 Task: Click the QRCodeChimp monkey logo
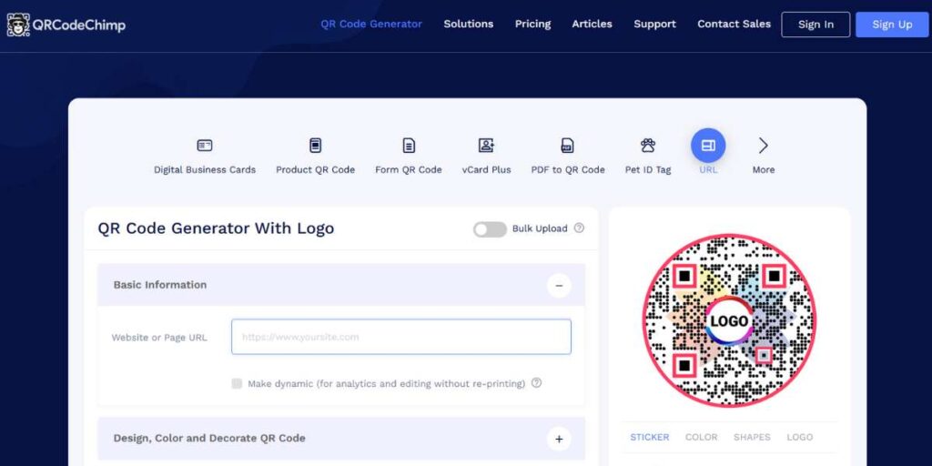(x=18, y=25)
